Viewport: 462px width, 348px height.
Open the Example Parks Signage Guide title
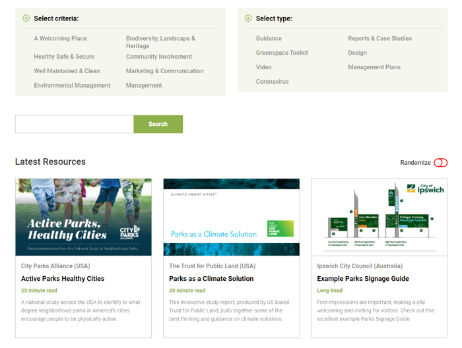(363, 279)
